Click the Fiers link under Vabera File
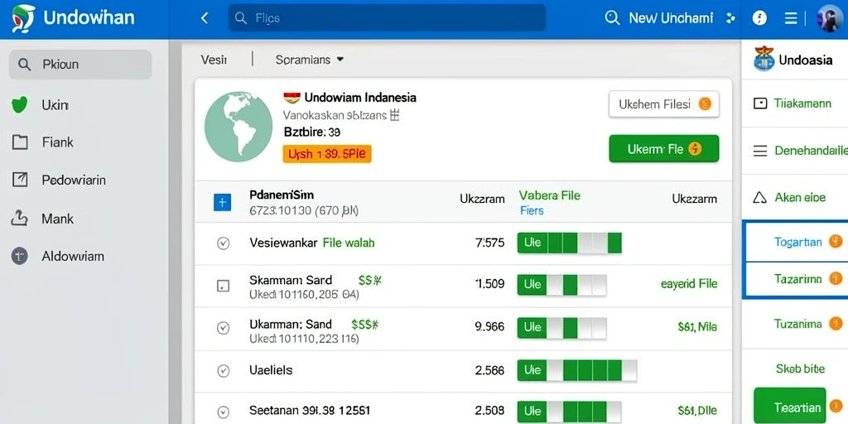 tap(532, 210)
